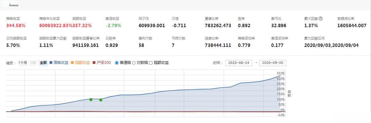This screenshot has width=371, height=123.
Task: Click the 盈亏比 label
Action: point(276,18)
